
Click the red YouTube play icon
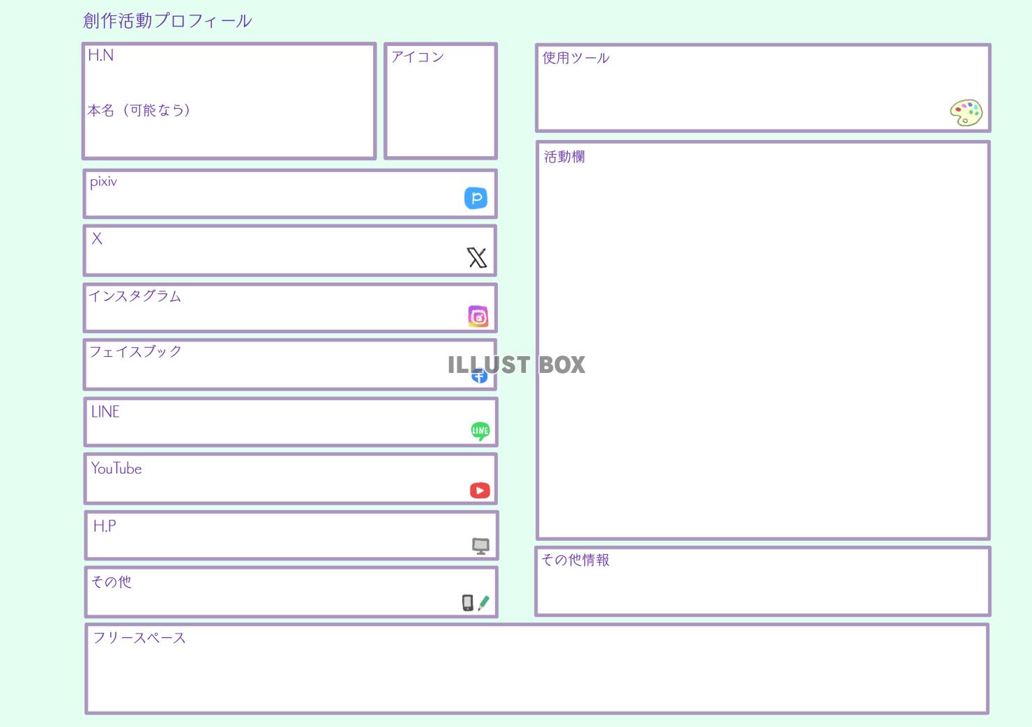480,491
